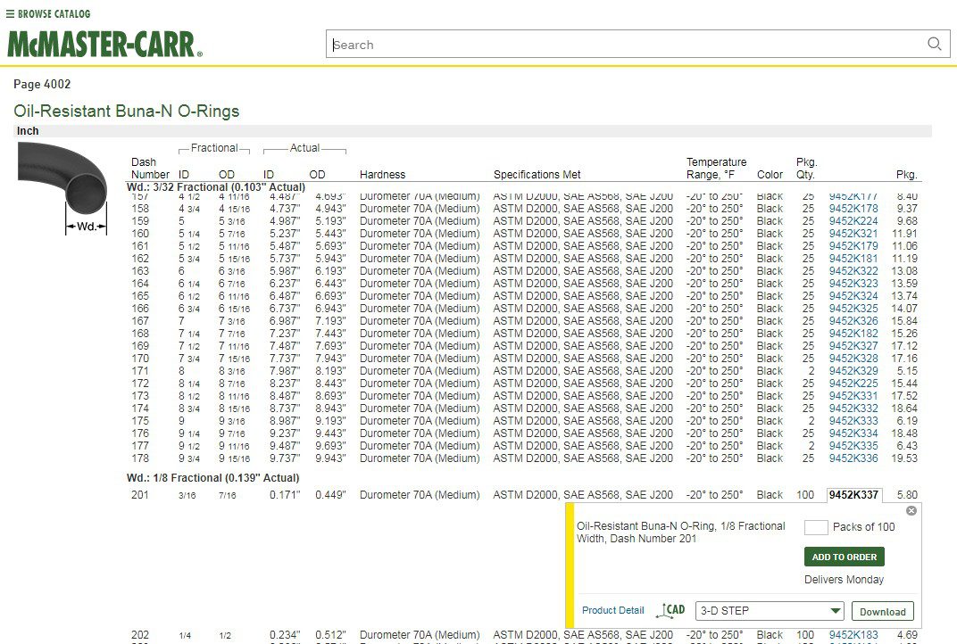Click the Page 4002 label
Image resolution: width=957 pixels, height=644 pixels.
click(42, 84)
